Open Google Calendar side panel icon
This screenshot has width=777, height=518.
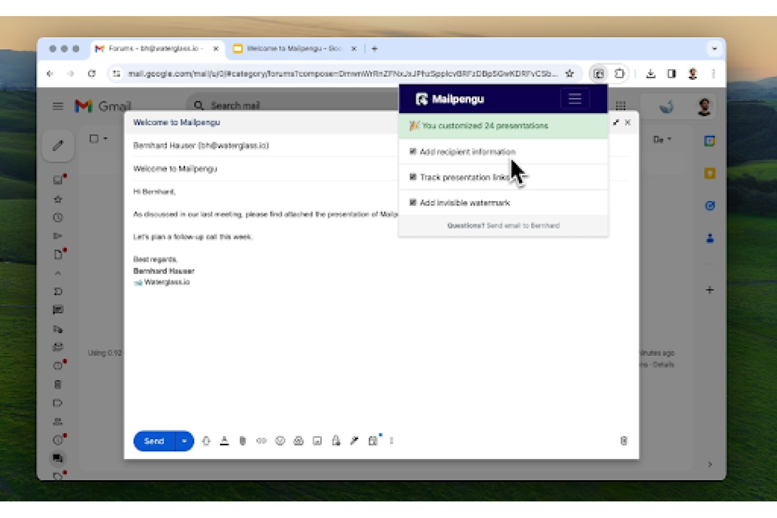[x=710, y=140]
